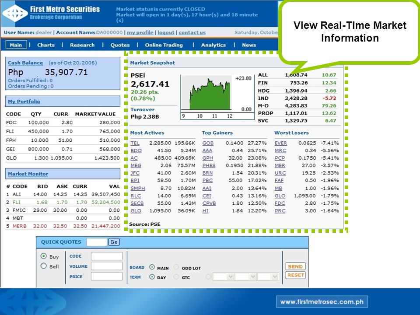Image resolution: width=420 pixels, height=315 pixels.
Task: Open BDO in Most Actives
Action: pyautogui.click(x=136, y=151)
